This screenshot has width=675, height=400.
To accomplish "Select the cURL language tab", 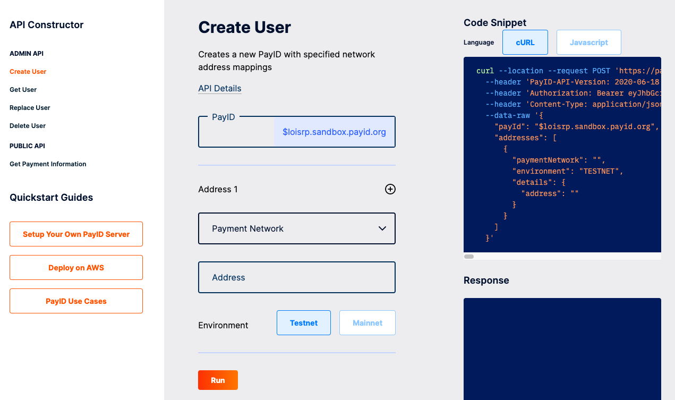I will 525,42.
